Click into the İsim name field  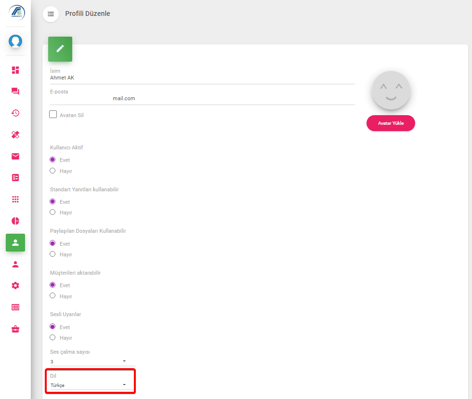202,78
